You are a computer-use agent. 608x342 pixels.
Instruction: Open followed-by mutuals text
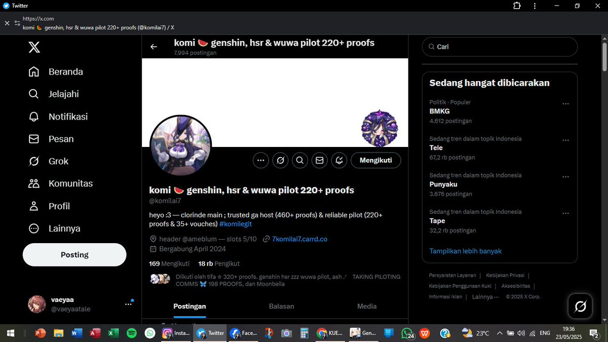click(x=288, y=280)
